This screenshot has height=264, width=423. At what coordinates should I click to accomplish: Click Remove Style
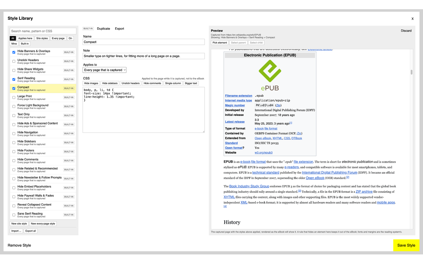click(x=19, y=245)
